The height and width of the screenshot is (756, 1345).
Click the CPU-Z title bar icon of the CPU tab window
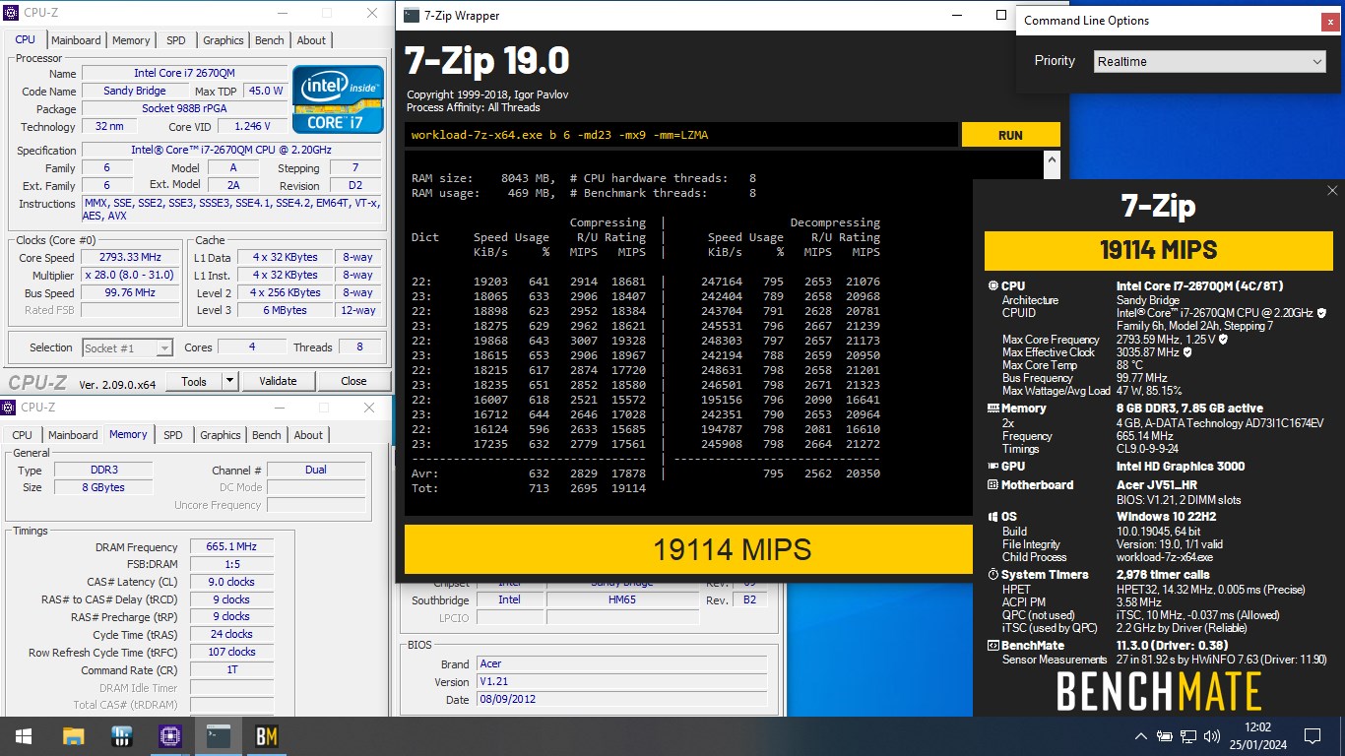coord(11,14)
